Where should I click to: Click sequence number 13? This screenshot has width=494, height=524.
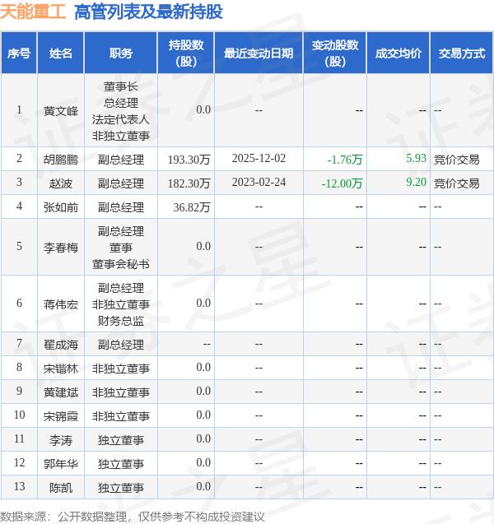click(19, 486)
